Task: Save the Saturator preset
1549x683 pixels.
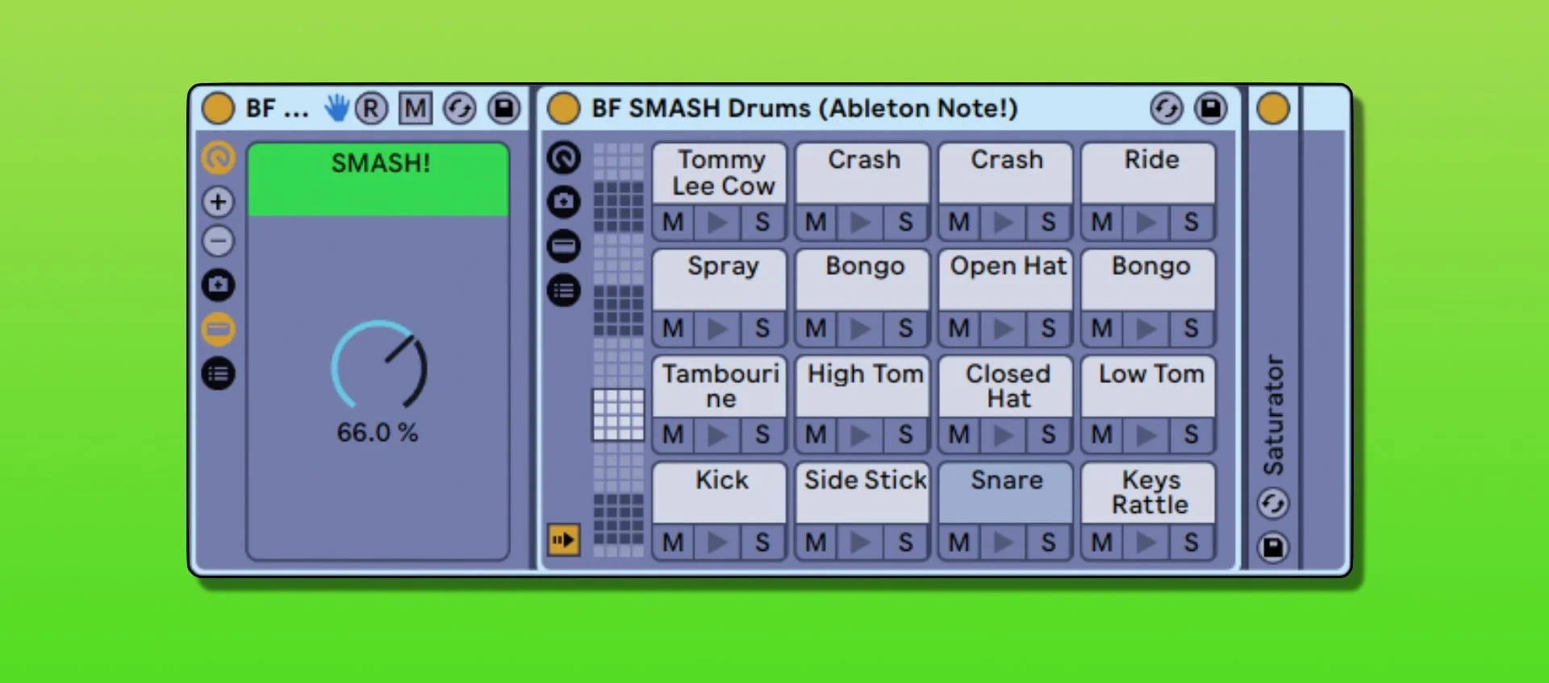Action: [x=1273, y=548]
